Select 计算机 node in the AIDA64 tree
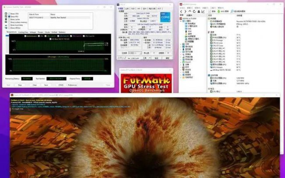This screenshot has width=285, height=178. [x=187, y=21]
